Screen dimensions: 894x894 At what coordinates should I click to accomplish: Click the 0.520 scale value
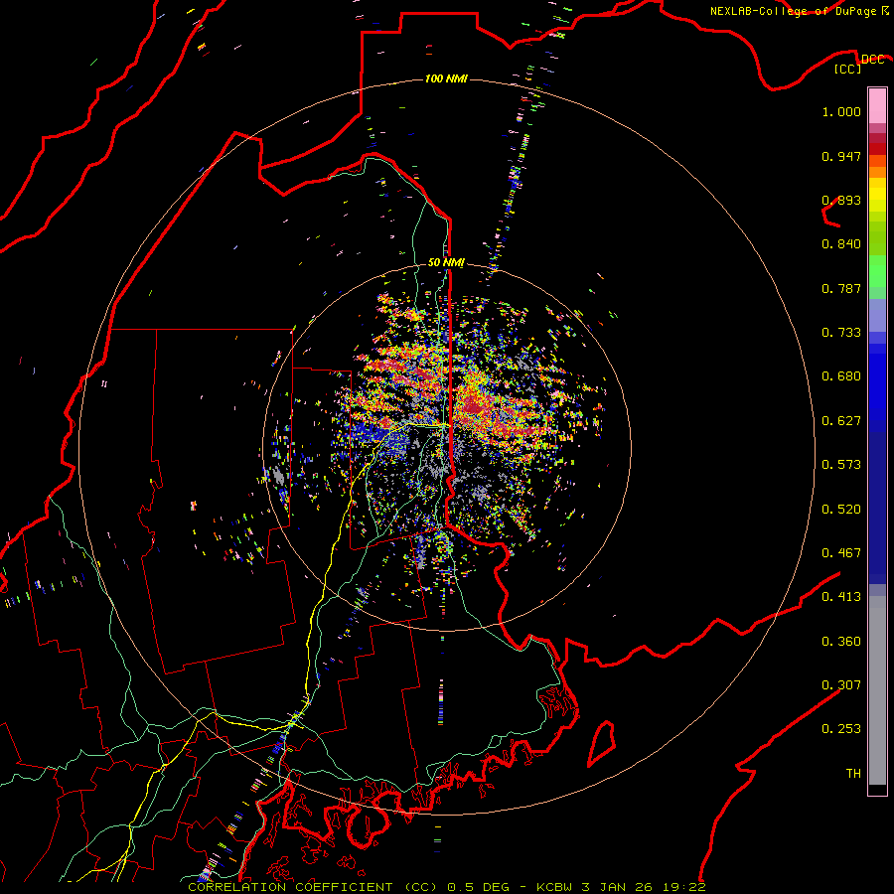pyautogui.click(x=841, y=510)
